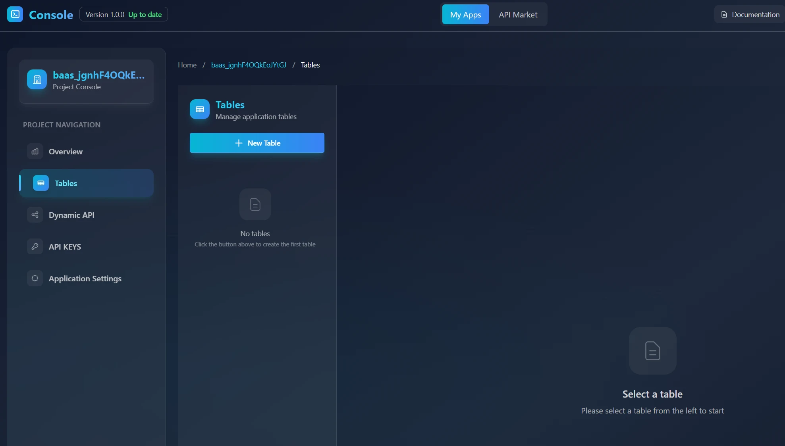
Task: Click the Console terminal logo icon
Action: pos(15,15)
